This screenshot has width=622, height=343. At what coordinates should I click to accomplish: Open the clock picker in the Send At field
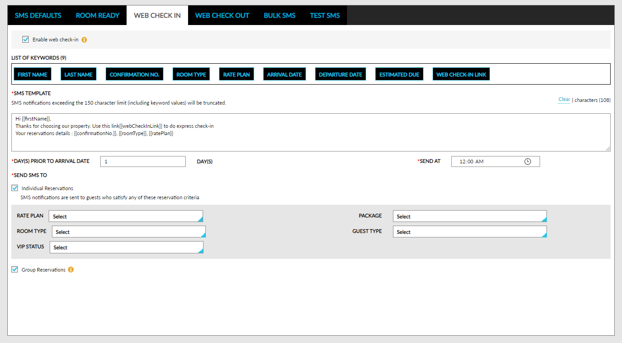tap(528, 161)
